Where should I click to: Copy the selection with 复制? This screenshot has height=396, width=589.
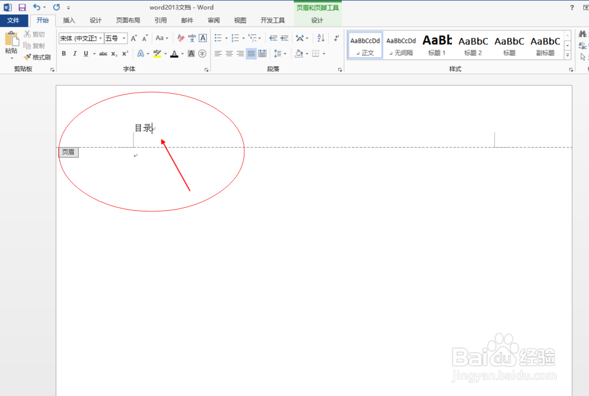(x=34, y=46)
